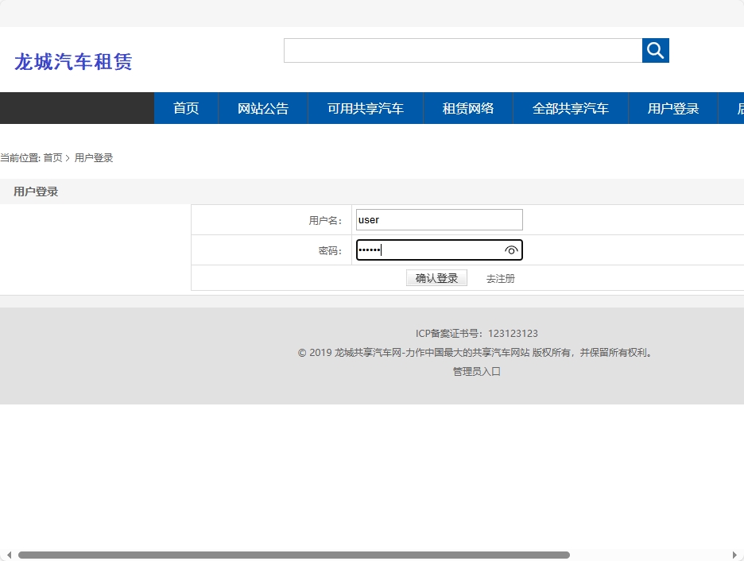
Task: Select 可用共享汽车 in the navigation bar
Action: 366,108
